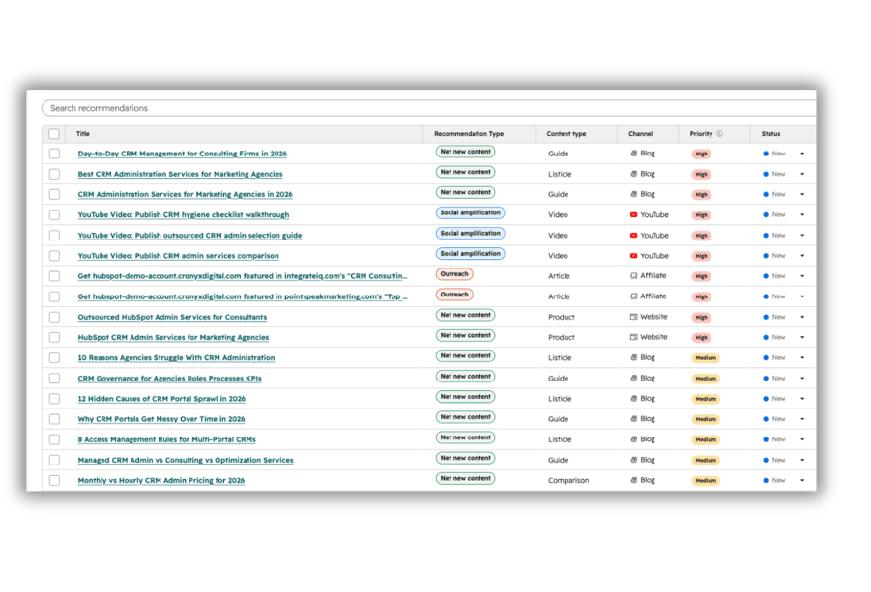Expand status dropdown for 12 Hidden Causes row
Viewport: 871px width, 592px height.
802,399
